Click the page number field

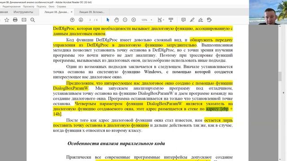point(90,20)
